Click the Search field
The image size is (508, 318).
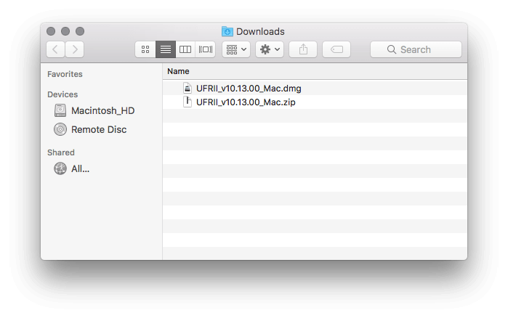point(416,49)
